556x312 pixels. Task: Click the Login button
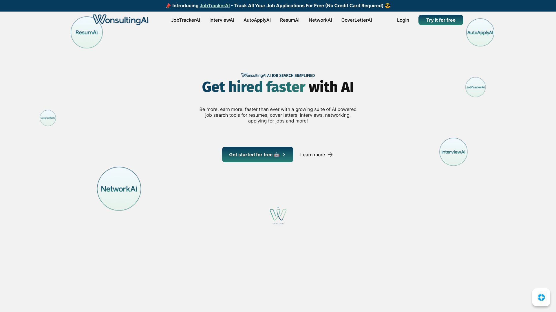(x=403, y=20)
